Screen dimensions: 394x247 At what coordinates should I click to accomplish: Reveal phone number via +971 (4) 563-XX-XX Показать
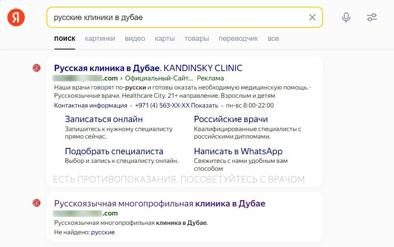pos(177,105)
